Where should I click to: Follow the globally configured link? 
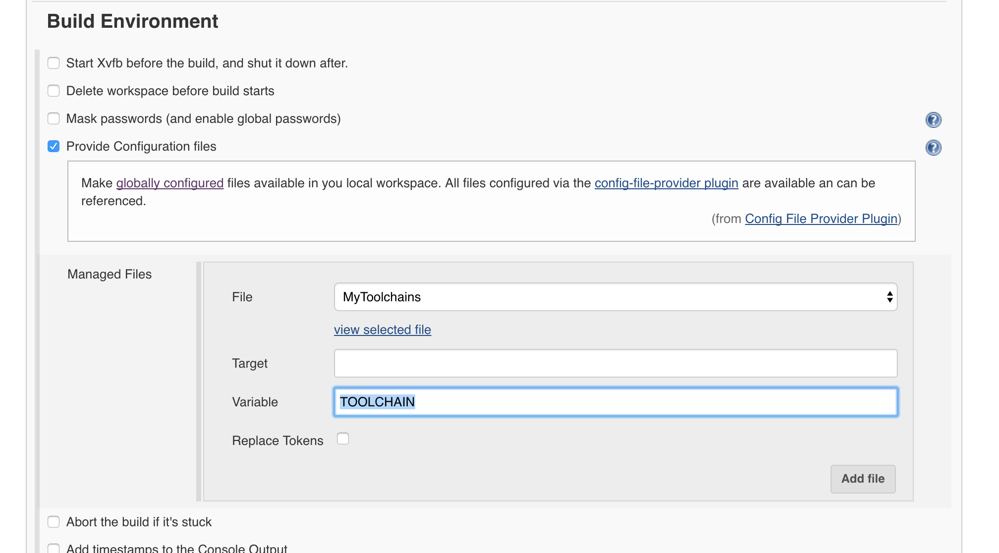coord(169,183)
